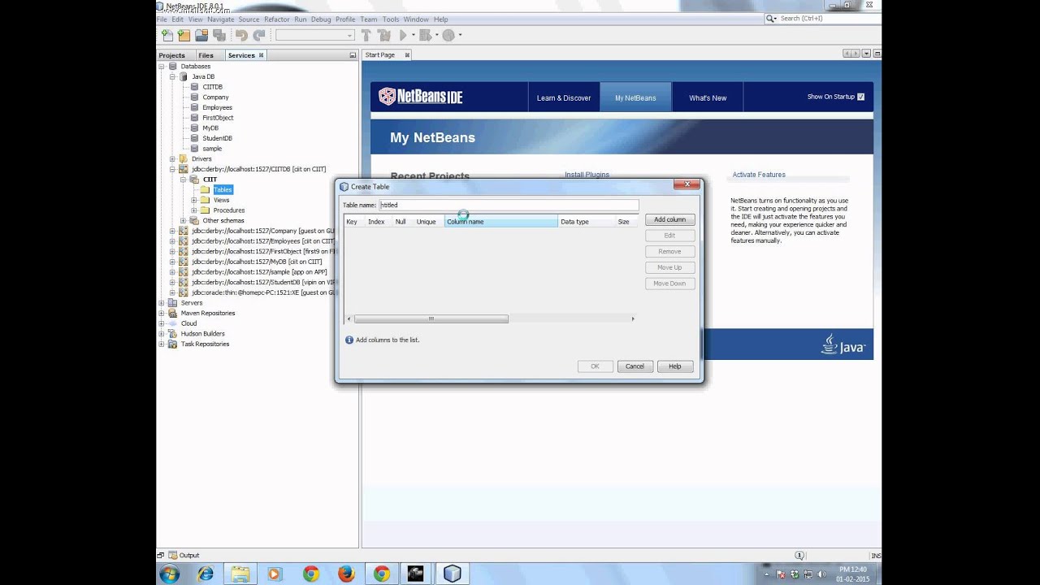Open the Refactor menu
Viewport: 1040px width, 585px height.
[x=276, y=19]
